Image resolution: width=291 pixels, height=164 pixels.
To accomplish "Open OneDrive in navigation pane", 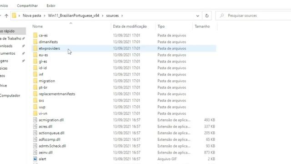I will point(4,86).
